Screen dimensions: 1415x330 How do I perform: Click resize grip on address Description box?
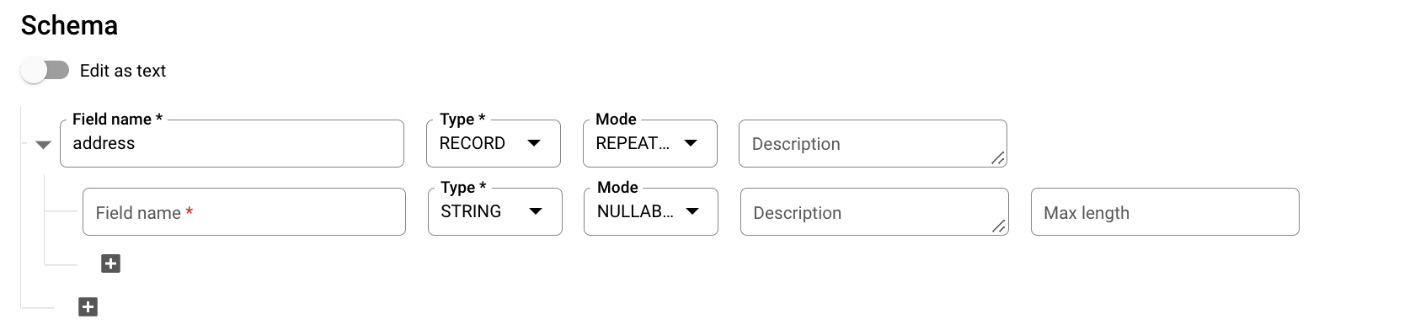click(997, 157)
